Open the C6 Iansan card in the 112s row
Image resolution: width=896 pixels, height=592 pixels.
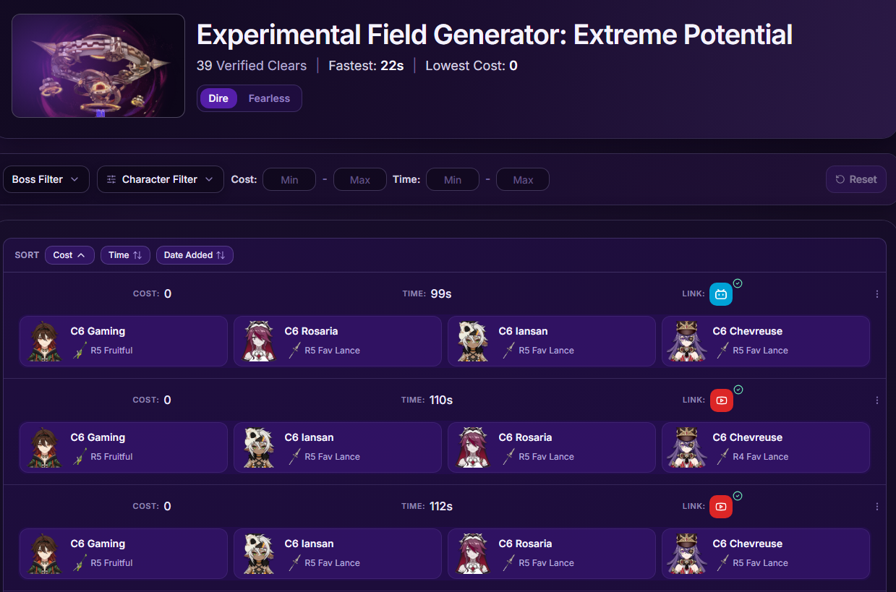[338, 554]
